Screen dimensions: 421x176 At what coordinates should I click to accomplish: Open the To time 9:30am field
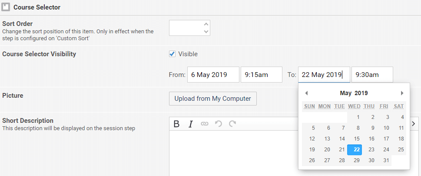372,74
